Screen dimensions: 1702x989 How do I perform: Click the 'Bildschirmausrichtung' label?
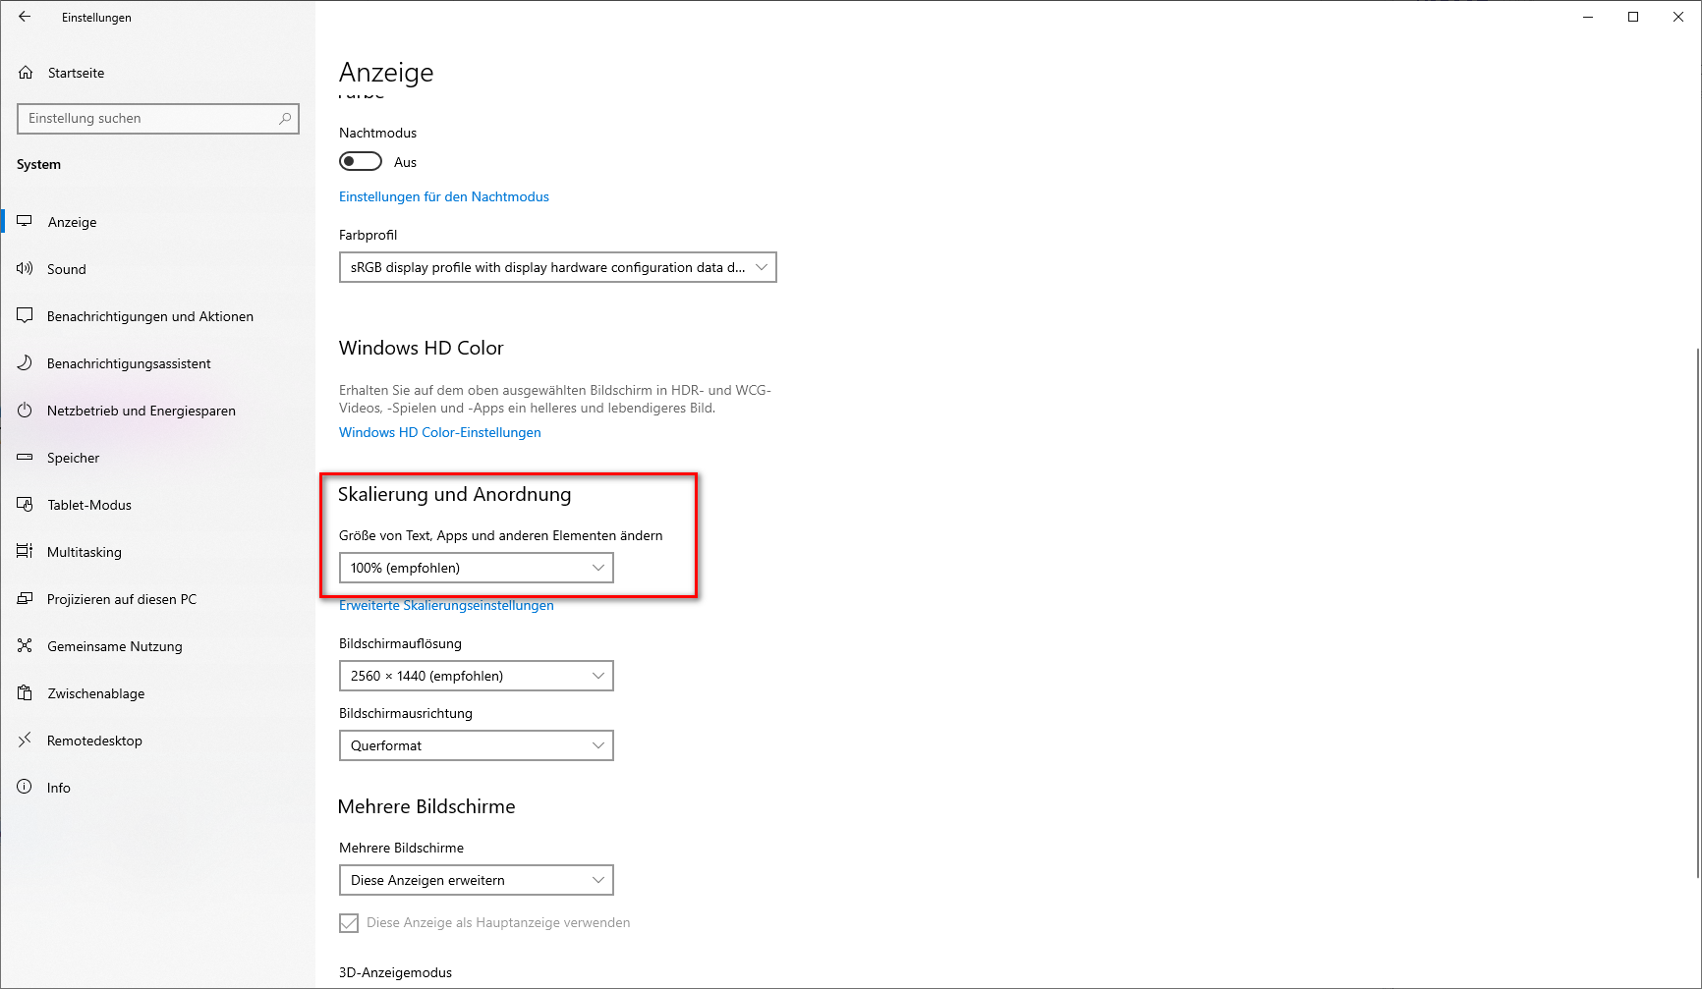pyautogui.click(x=406, y=713)
